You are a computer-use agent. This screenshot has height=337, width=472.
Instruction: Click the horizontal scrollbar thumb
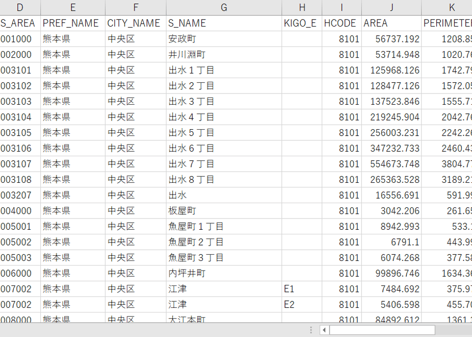click(382, 330)
